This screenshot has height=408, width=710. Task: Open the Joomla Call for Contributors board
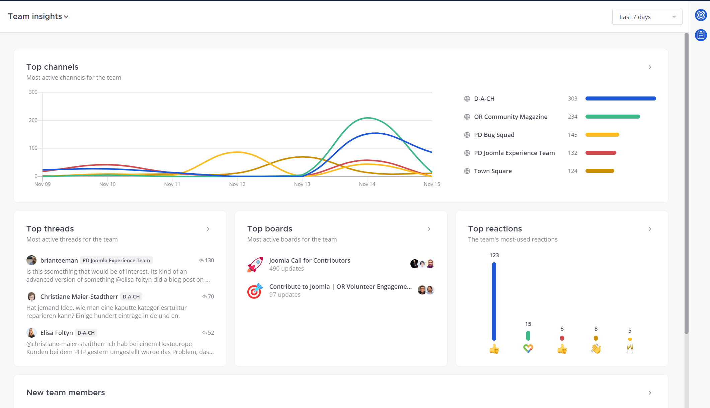pyautogui.click(x=309, y=261)
